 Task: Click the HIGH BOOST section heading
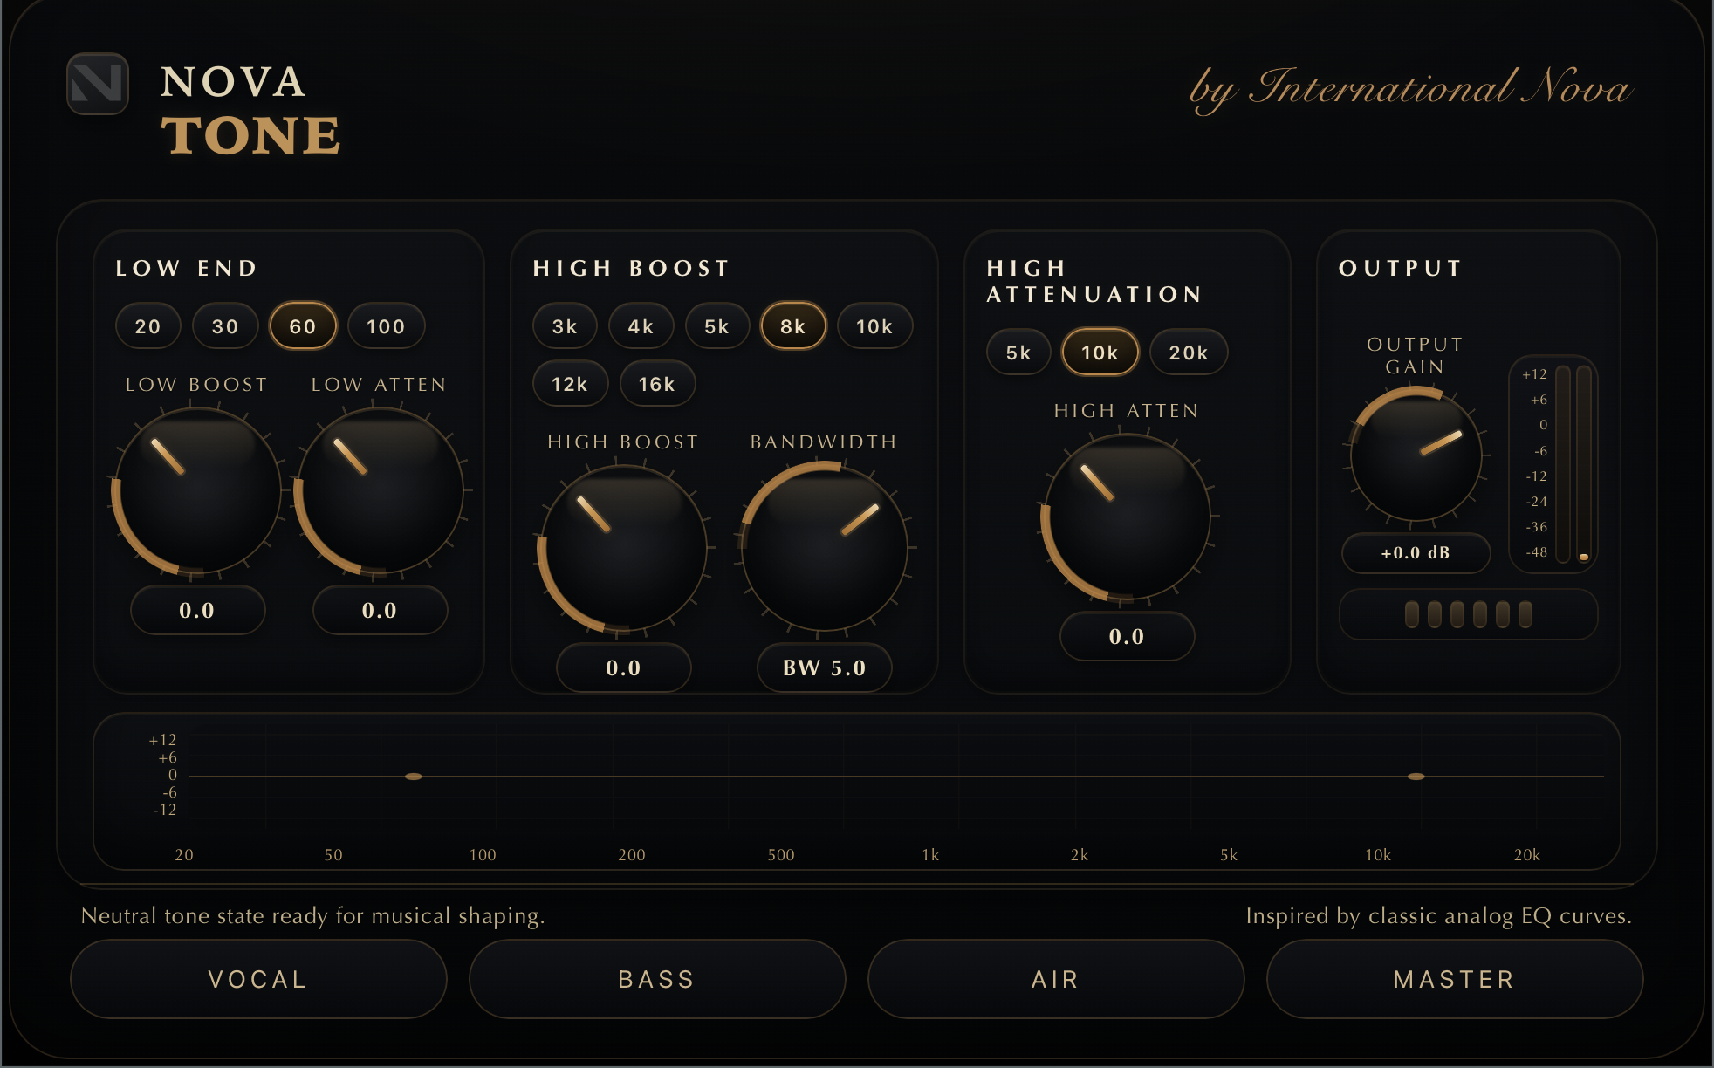point(631,268)
